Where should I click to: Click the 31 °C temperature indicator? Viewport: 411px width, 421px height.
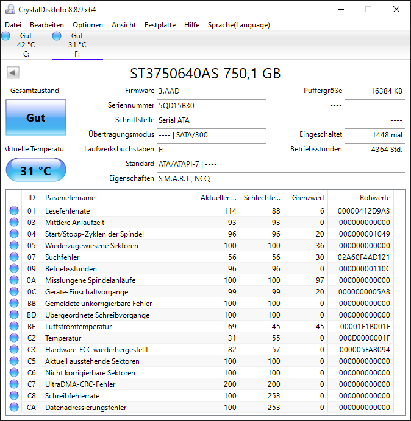[x=36, y=170]
